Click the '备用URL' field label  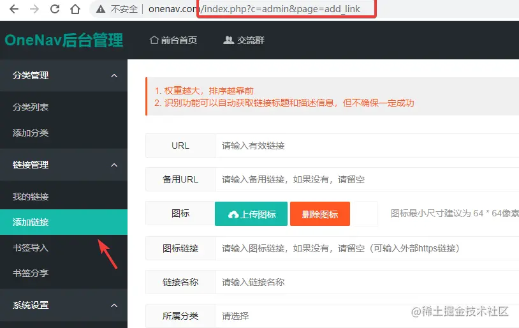(180, 179)
